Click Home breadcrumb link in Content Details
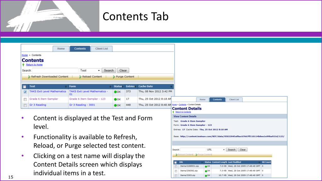The height and width of the screenshot is (181, 322). pos(174,105)
